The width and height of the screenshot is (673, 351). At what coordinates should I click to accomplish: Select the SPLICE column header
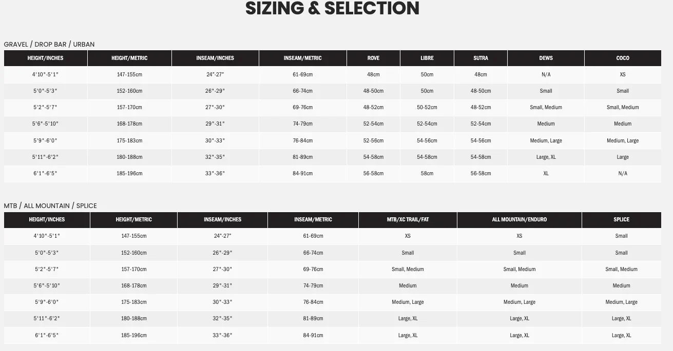point(621,220)
